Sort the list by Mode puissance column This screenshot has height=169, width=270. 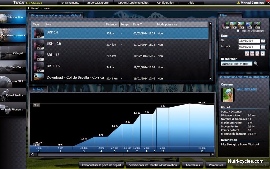tap(168, 24)
